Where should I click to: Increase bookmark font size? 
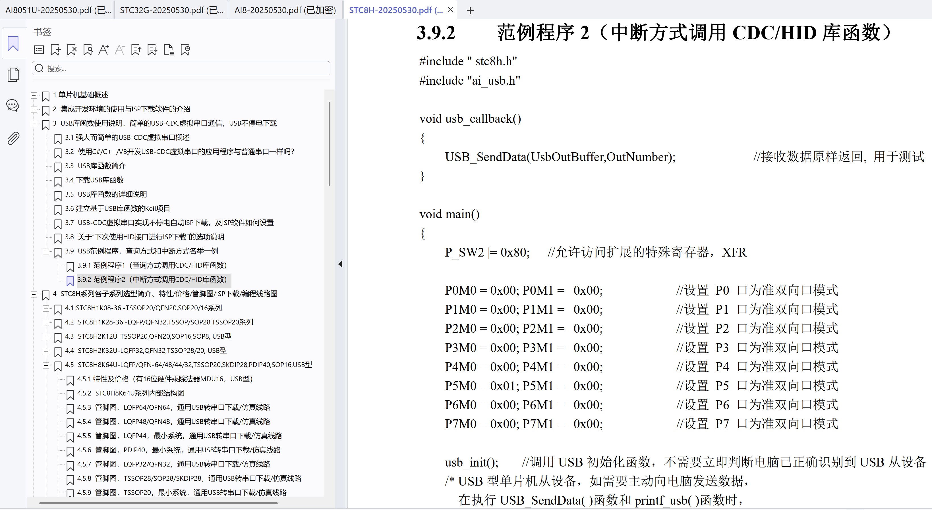[104, 50]
